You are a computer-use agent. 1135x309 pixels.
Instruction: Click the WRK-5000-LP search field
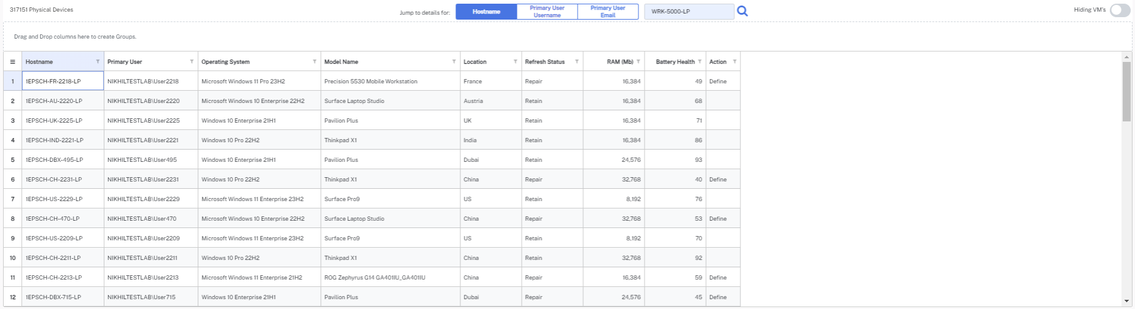coord(688,12)
